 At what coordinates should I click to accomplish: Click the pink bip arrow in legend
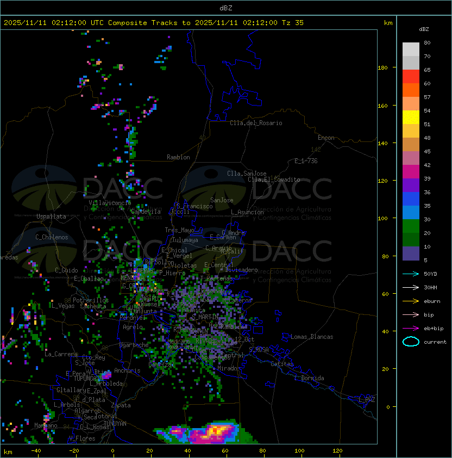[x=411, y=314]
